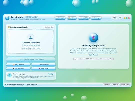
Task: Click Full 32-bit Canvas Pixel Parsing pill
Action: [x=31, y=48]
